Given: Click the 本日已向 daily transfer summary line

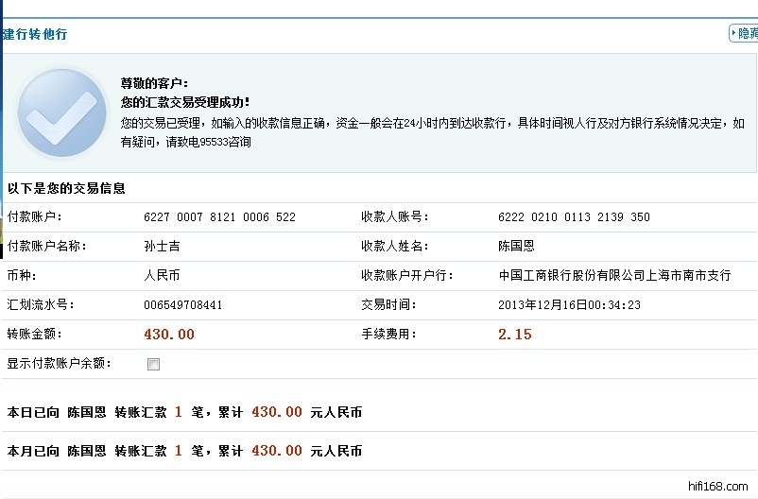Looking at the screenshot, I should (x=184, y=413).
